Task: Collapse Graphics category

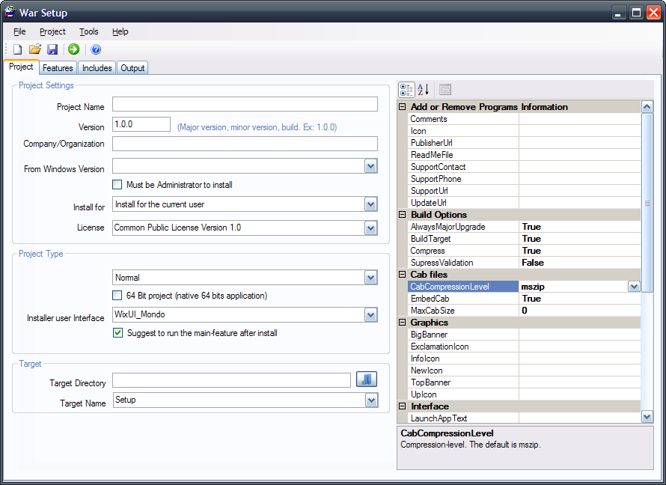Action: (403, 323)
